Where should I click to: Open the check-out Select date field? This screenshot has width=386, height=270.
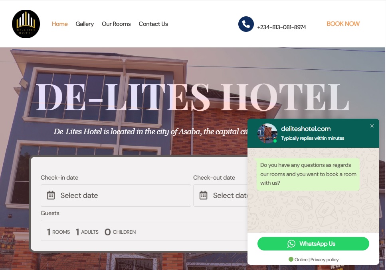pyautogui.click(x=220, y=196)
